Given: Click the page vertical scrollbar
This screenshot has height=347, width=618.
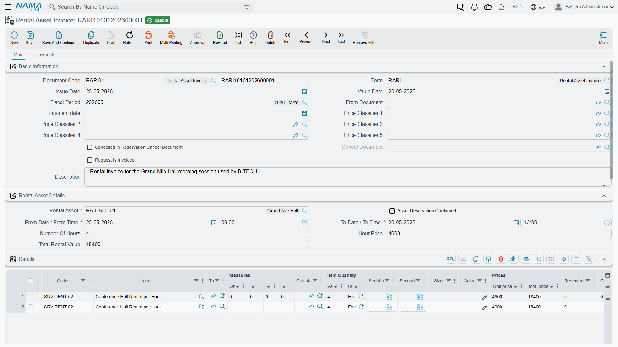Looking at the screenshot, I should [611, 120].
